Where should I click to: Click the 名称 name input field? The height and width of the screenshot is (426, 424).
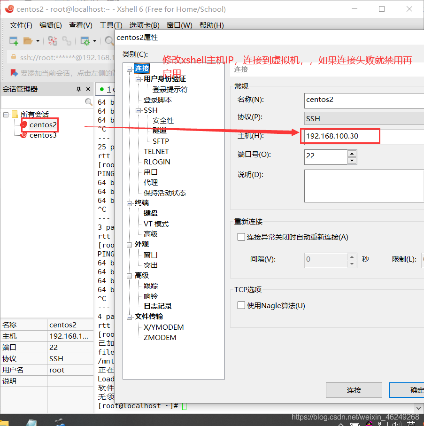pyautogui.click(x=364, y=100)
